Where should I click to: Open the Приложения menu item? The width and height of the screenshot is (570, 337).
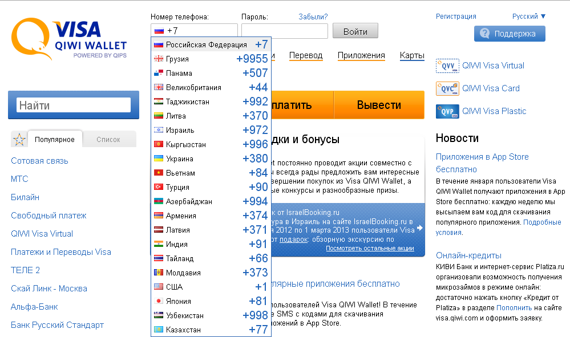(361, 55)
